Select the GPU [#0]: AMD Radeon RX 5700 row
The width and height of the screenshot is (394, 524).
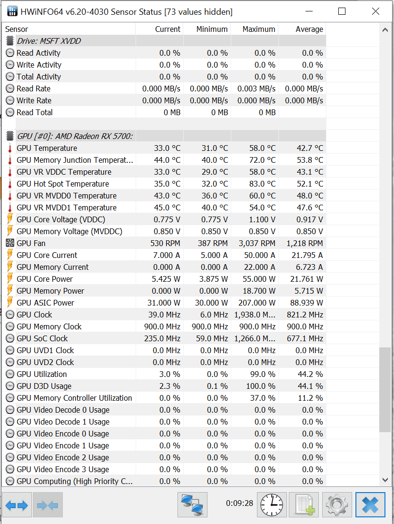pyautogui.click(x=164, y=136)
